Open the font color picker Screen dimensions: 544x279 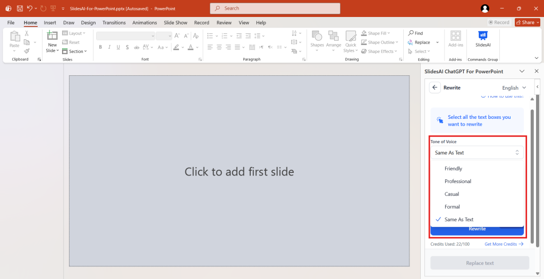pyautogui.click(x=191, y=47)
